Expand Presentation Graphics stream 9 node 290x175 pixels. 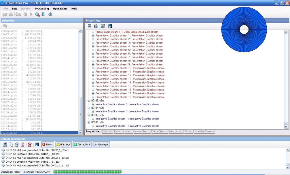point(93,65)
